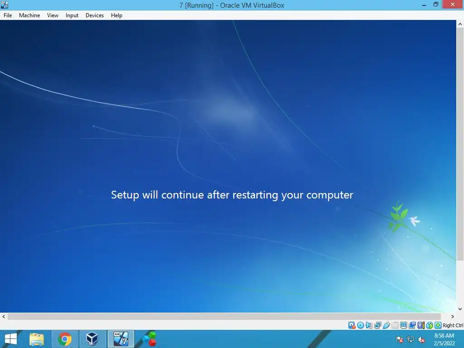The width and height of the screenshot is (464, 348).
Task: Open the Input menu
Action: [x=72, y=15]
